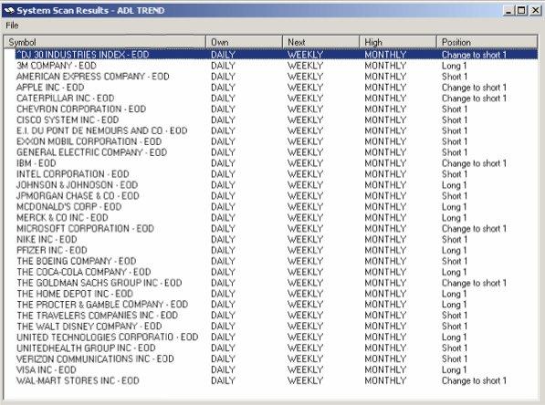Click the System Scan Results title bar icon
Image resolution: width=545 pixels, height=405 pixels.
coord(9,10)
